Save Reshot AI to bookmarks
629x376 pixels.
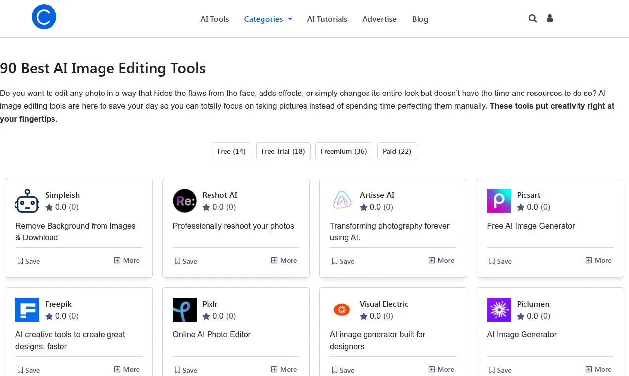tap(186, 261)
